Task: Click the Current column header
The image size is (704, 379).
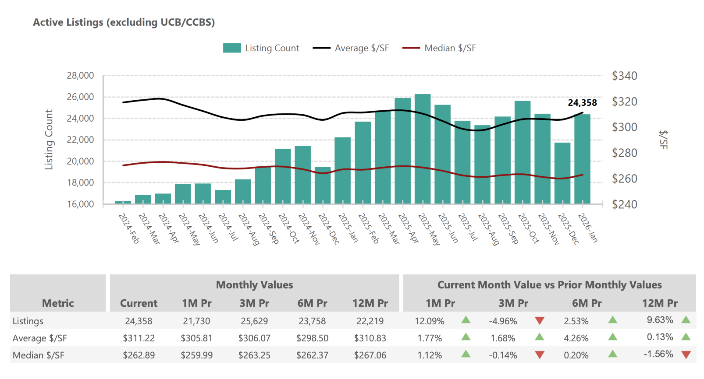Action: [139, 303]
